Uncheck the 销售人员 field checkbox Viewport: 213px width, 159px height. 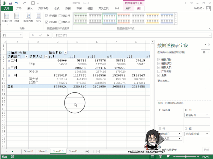[x=159, y=67]
